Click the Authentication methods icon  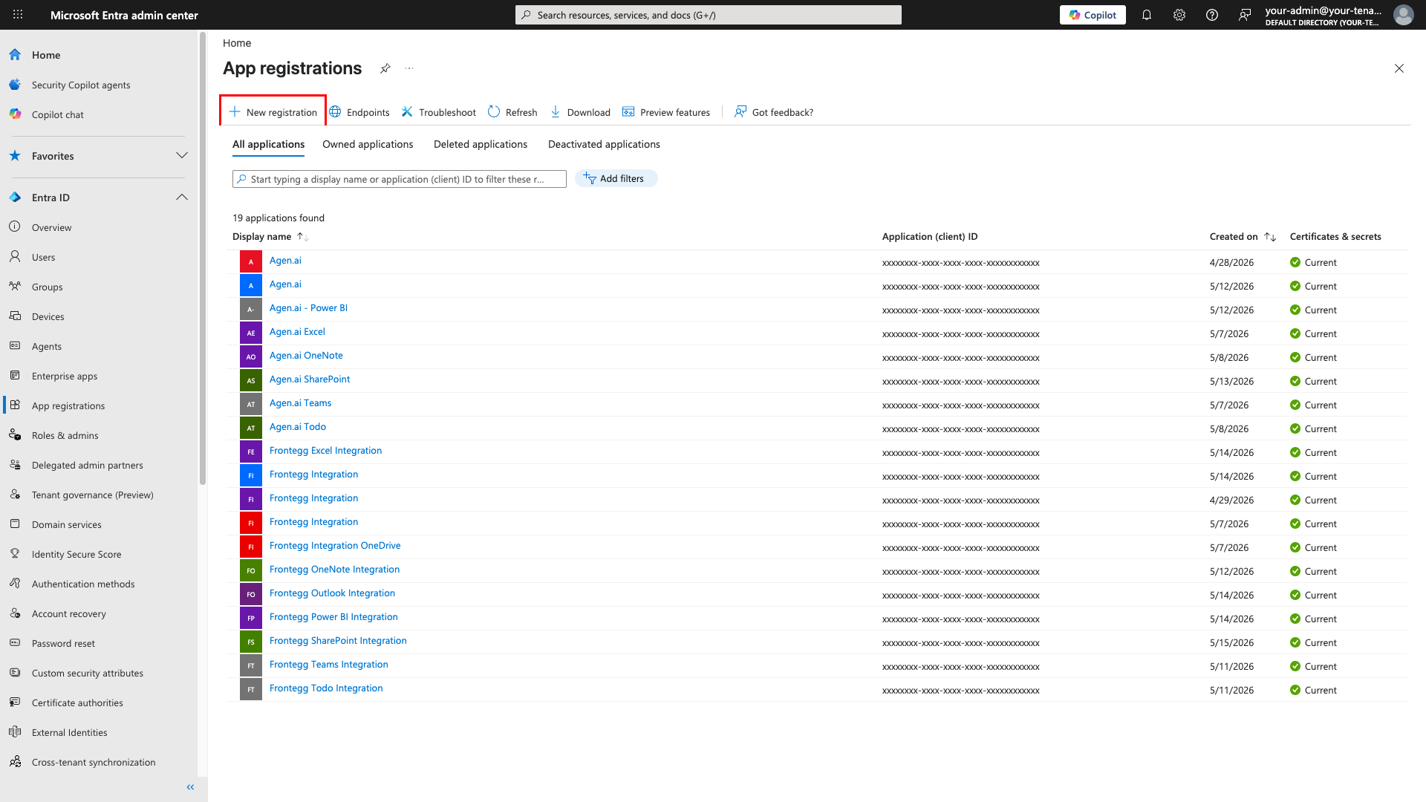[15, 584]
